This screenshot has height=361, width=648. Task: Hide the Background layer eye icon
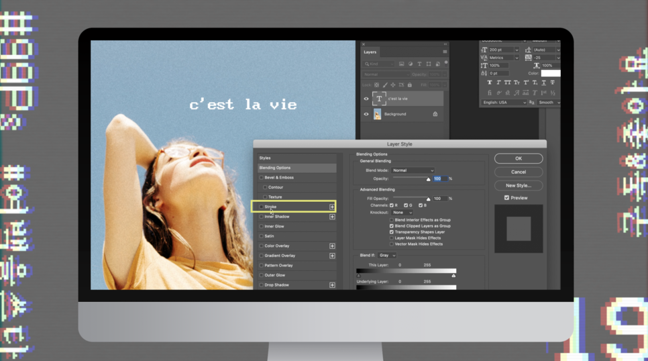pyautogui.click(x=366, y=114)
